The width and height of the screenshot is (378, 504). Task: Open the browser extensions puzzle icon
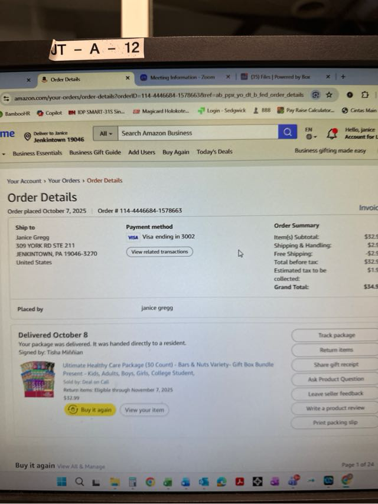click(365, 95)
